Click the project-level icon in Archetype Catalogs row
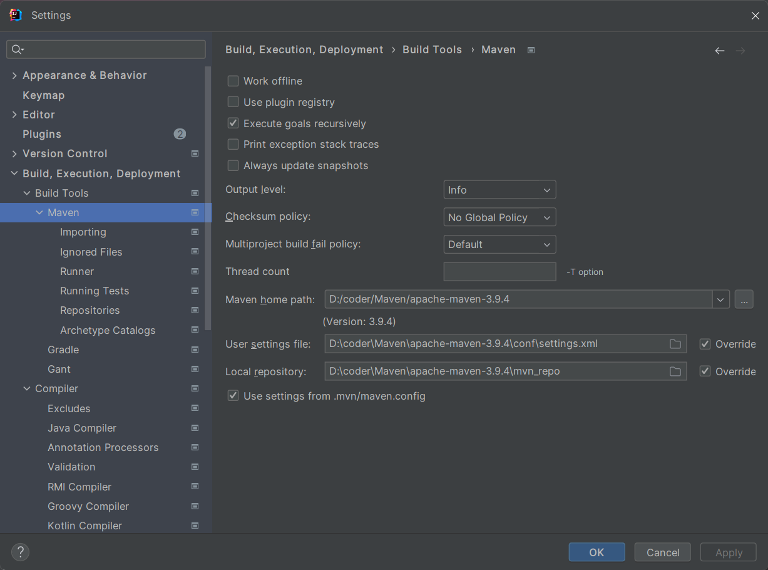768x570 pixels. click(195, 330)
